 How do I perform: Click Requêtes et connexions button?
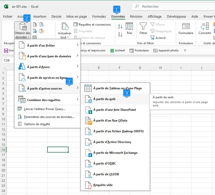click(x=92, y=25)
